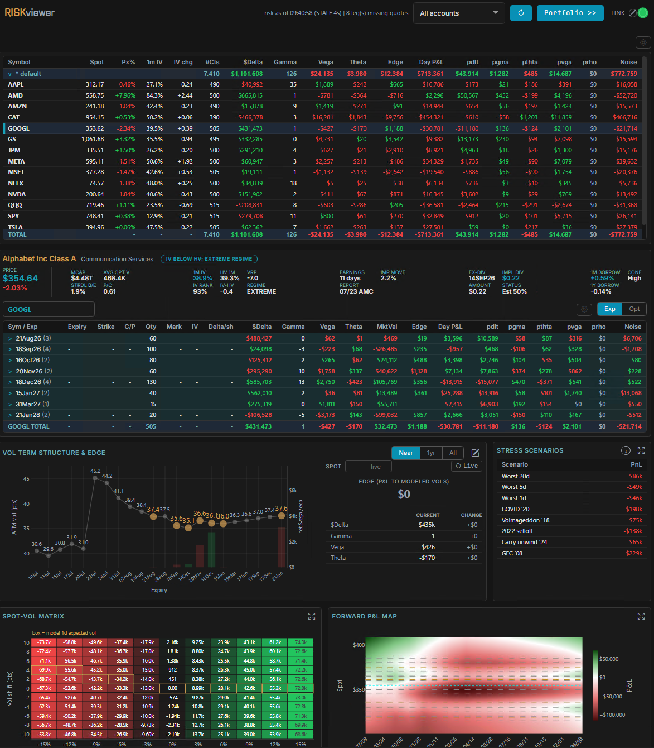The width and height of the screenshot is (654, 748).
Task: Click the edit pencil icon on vol chart
Action: pyautogui.click(x=476, y=453)
